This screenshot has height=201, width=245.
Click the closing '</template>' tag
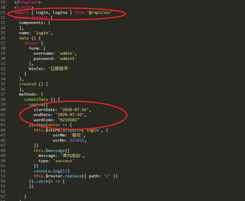pyautogui.click(x=28, y=2)
